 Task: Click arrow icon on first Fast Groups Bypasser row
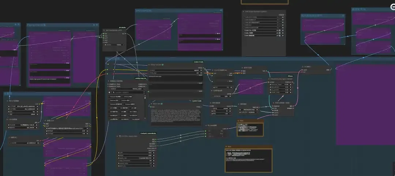click(x=283, y=17)
